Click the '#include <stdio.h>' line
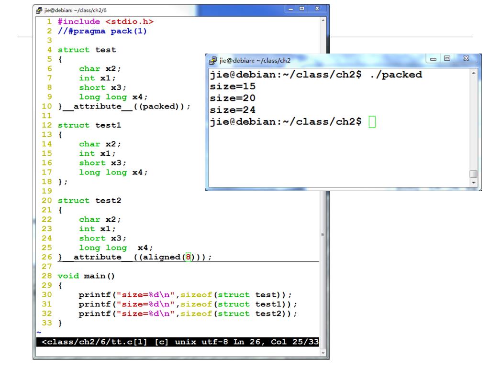The width and height of the screenshot is (490, 367). (106, 22)
